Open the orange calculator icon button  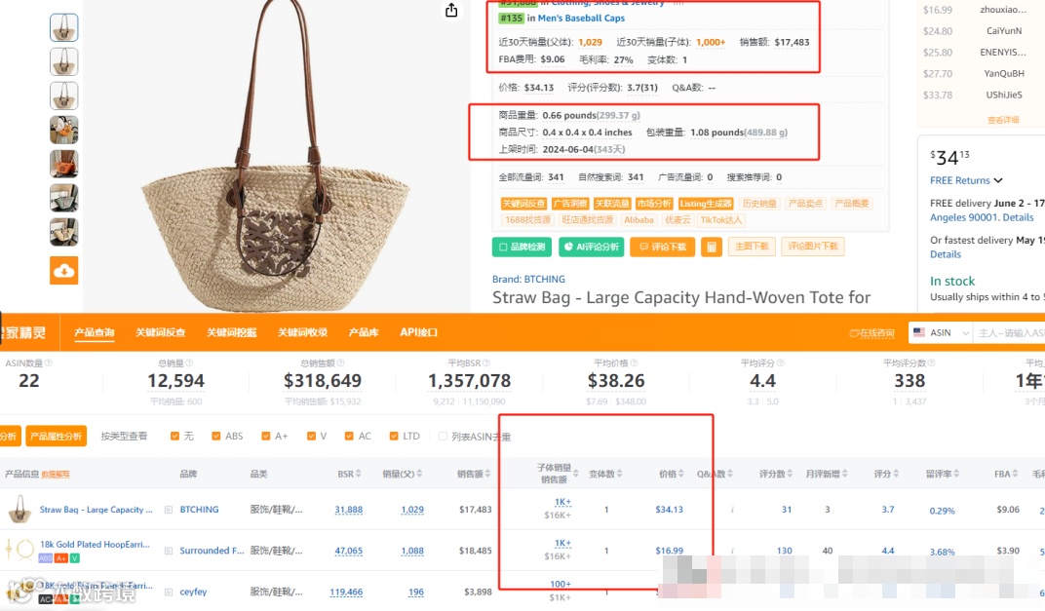point(711,248)
